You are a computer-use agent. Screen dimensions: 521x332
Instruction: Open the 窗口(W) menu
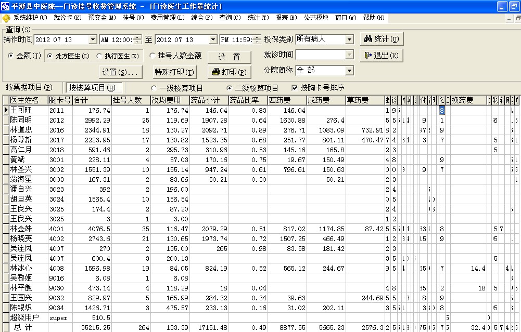tap(346, 18)
